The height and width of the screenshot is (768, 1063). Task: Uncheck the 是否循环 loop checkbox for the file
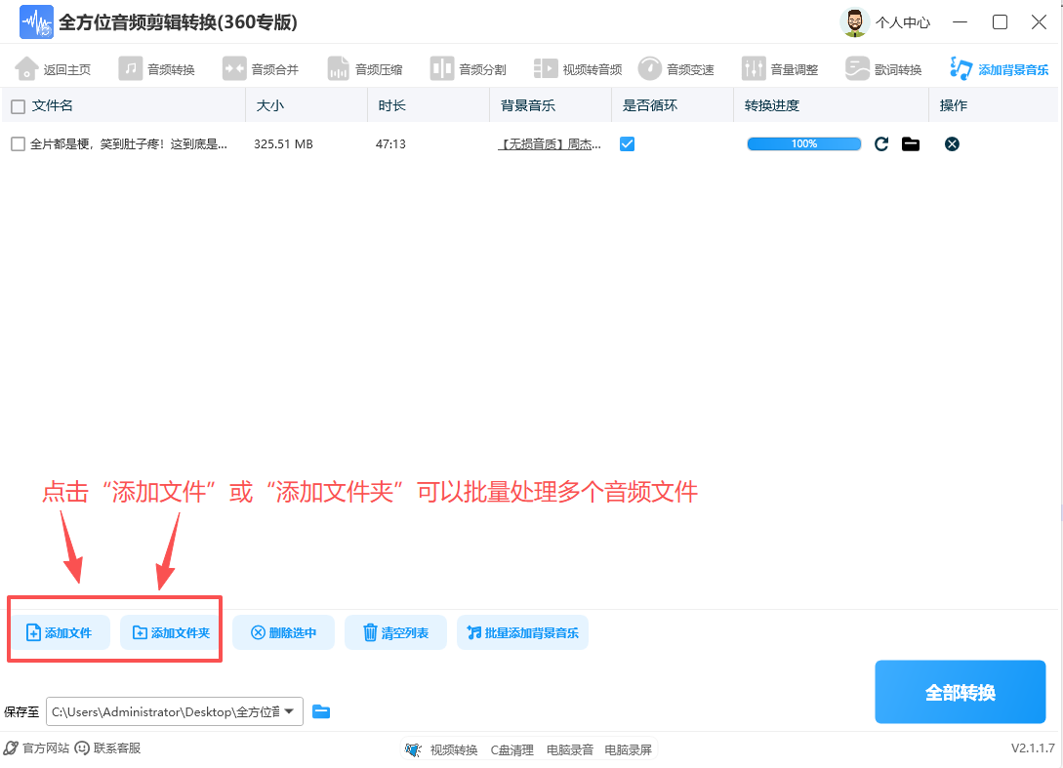(x=626, y=142)
